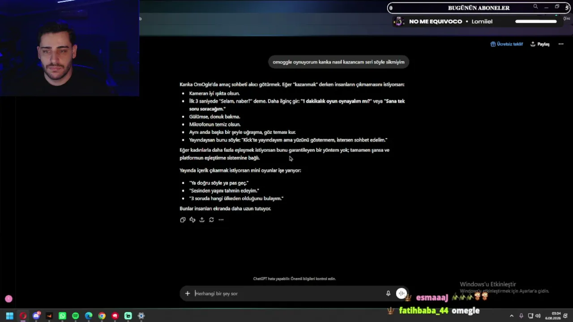The height and width of the screenshot is (322, 573).
Task: Open the volume control in the tray
Action: pos(538,316)
